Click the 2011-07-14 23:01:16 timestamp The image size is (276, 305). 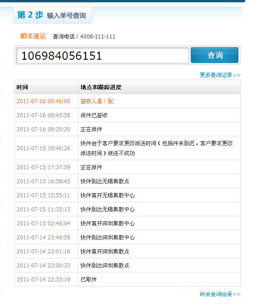click(x=44, y=252)
